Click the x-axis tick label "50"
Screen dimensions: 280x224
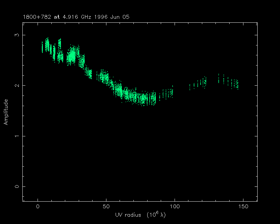coord(106,207)
